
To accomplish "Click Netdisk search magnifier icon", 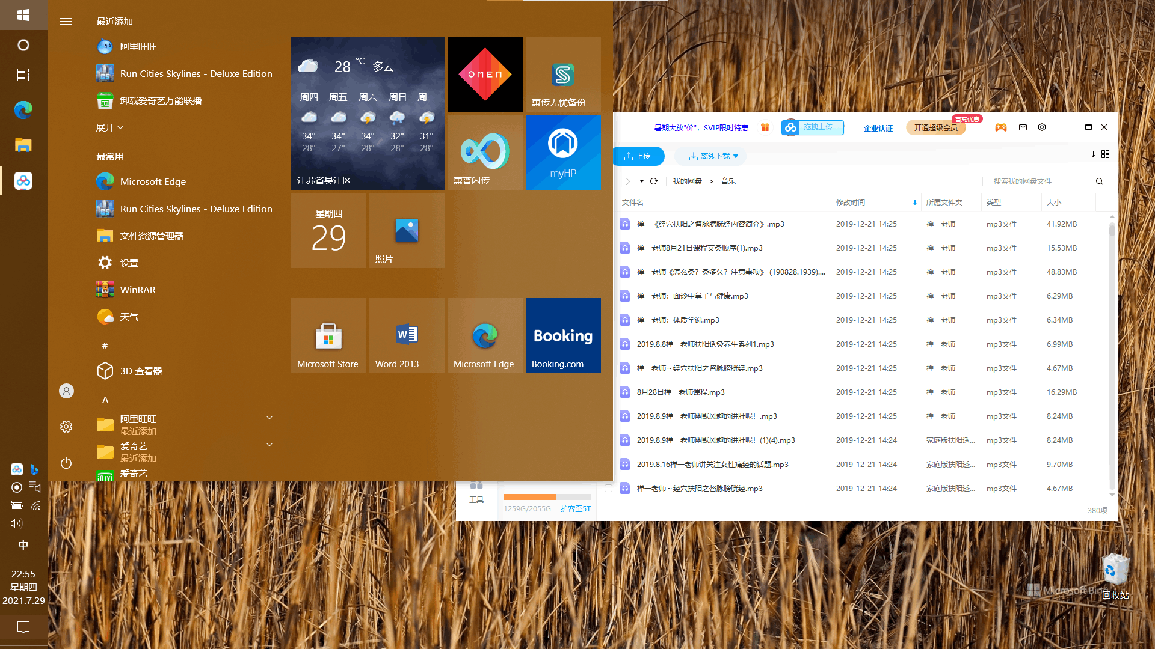I will 1099,181.
